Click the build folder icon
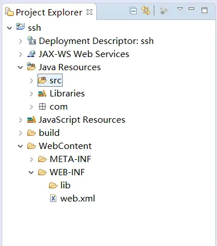 pyautogui.click(x=31, y=133)
